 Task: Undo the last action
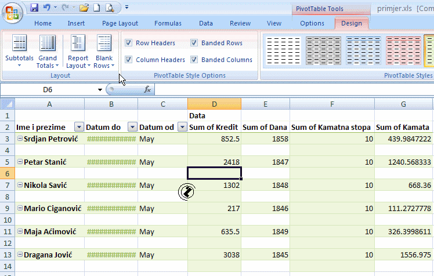click(x=46, y=8)
